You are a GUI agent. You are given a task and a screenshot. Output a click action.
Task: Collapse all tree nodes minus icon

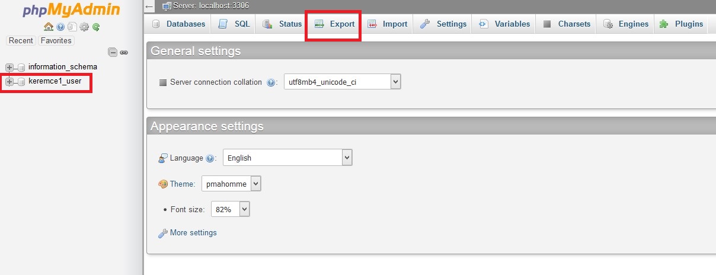click(113, 52)
